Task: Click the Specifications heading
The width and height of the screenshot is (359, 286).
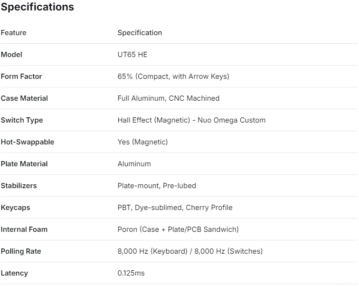Action: coord(38,7)
